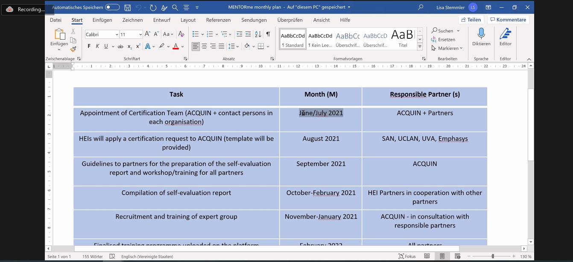
Task: Apply subscript formatting
Action: 130,46
